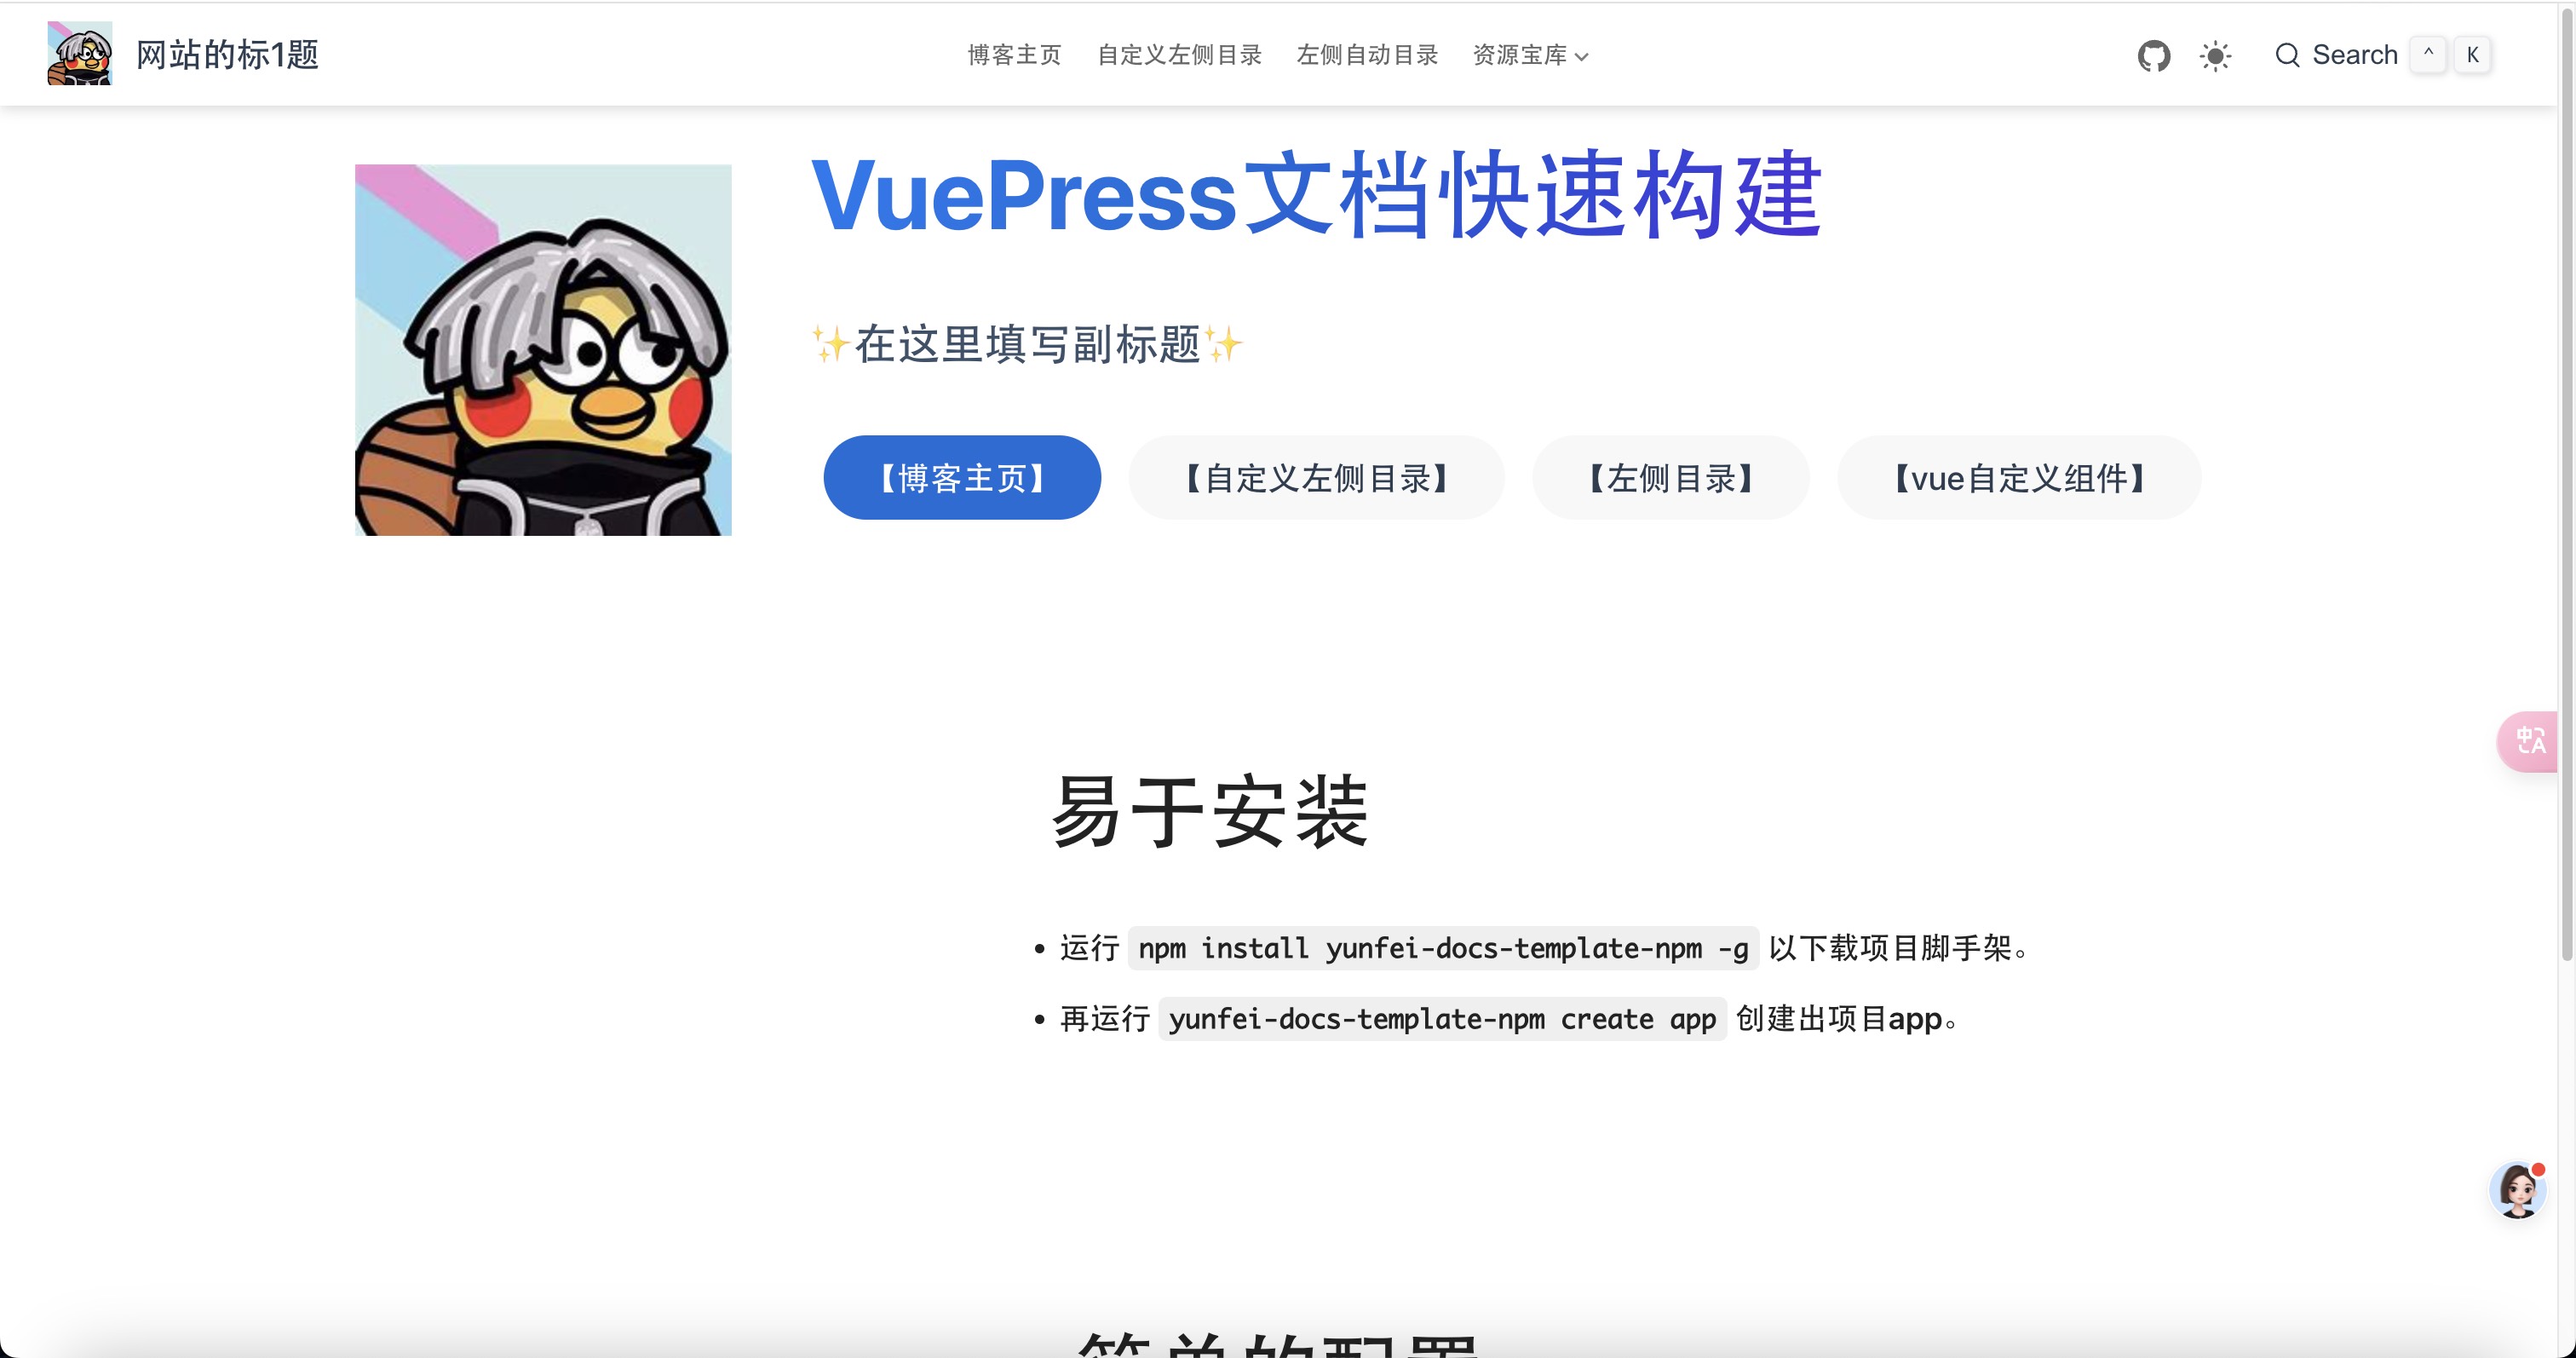Click the user avatar icon bottom right
The image size is (2576, 1358).
click(2516, 1193)
